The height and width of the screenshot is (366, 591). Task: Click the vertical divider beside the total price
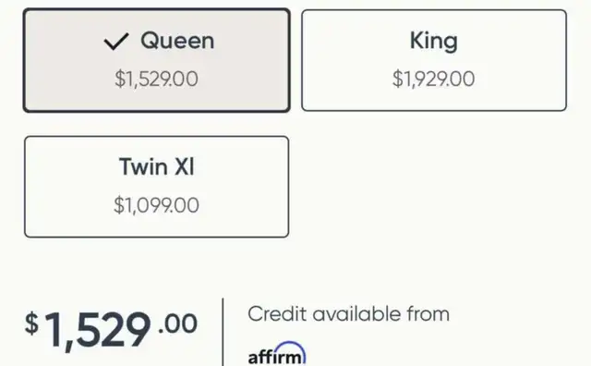[223, 332]
